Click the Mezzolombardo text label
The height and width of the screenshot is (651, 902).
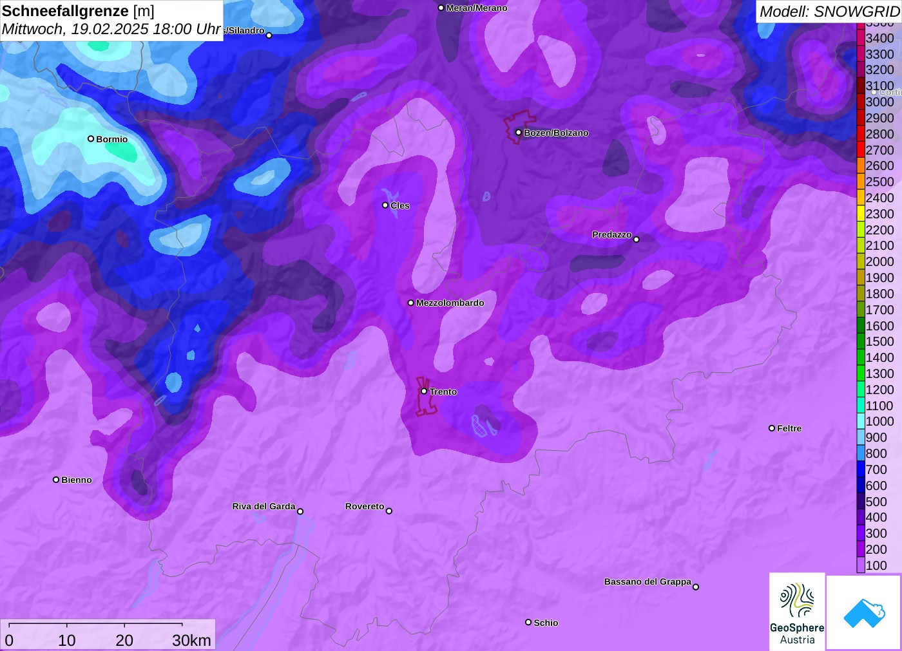click(450, 303)
